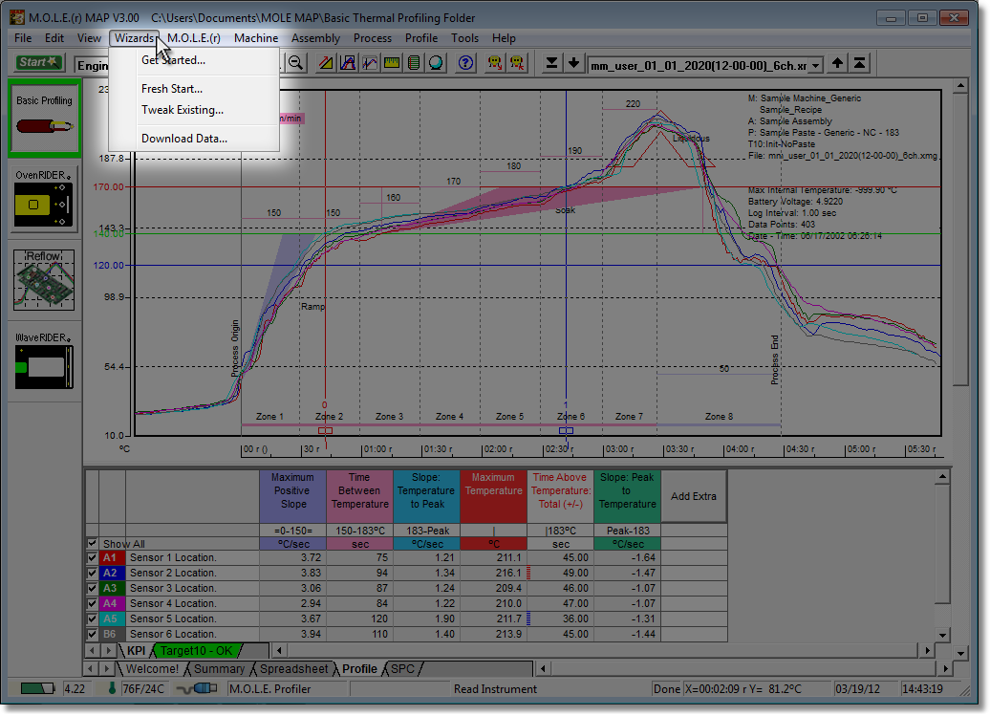Click the blue globe toolbar icon
Screen dimensions: 990x716
[x=436, y=63]
